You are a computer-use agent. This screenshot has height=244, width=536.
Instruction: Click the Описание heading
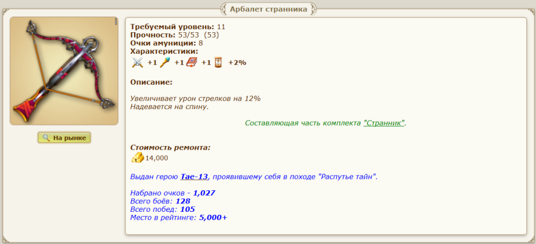click(x=151, y=82)
